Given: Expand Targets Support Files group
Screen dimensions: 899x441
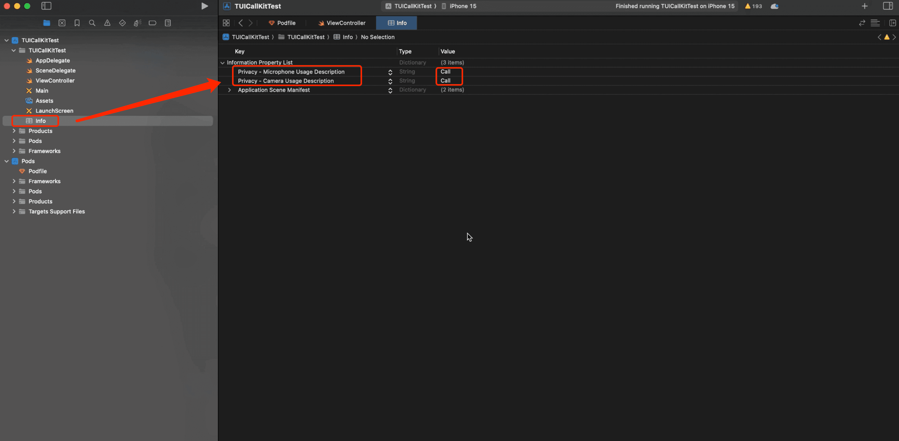Looking at the screenshot, I should tap(14, 212).
